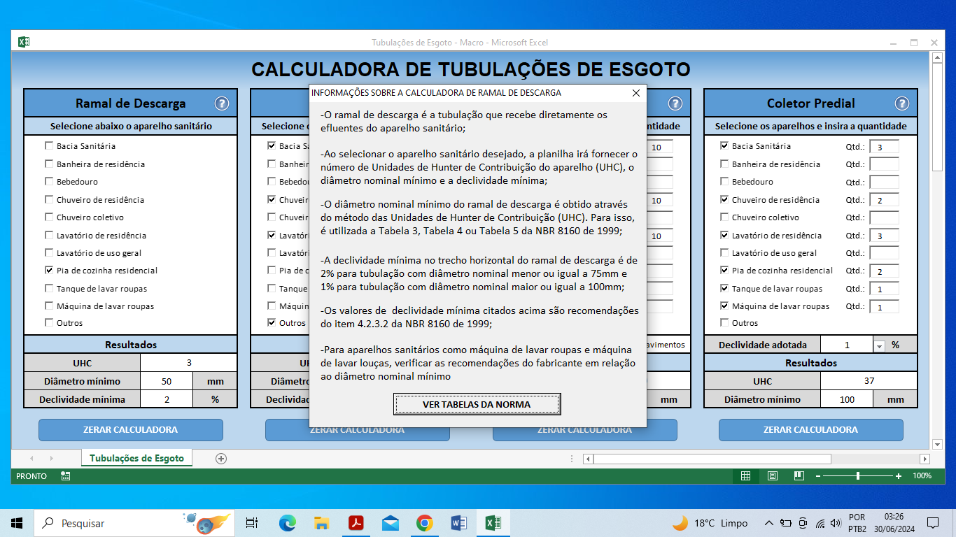Click the Qtd. field for Bacia Sanitária
956x537 pixels.
click(x=883, y=147)
